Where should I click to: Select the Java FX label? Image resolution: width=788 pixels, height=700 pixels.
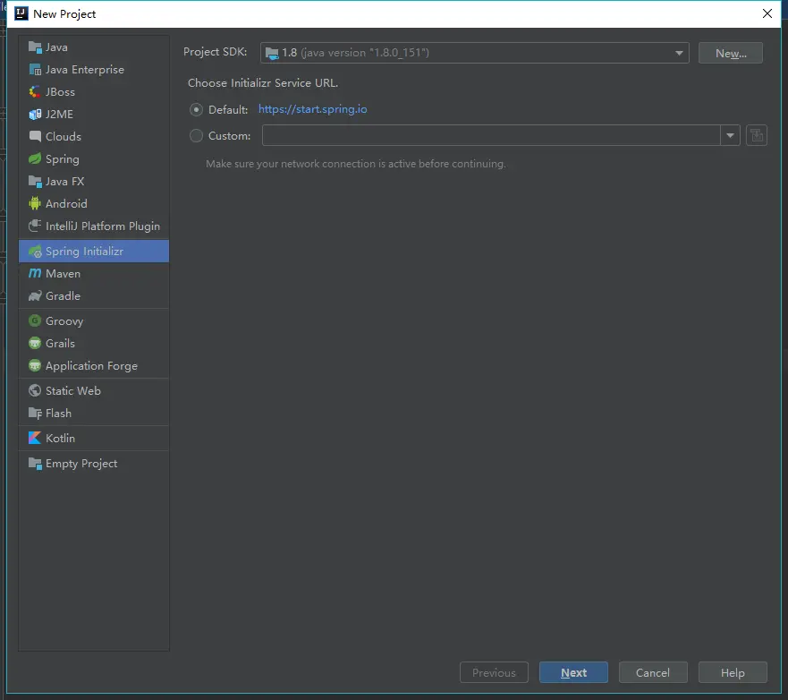(x=64, y=181)
